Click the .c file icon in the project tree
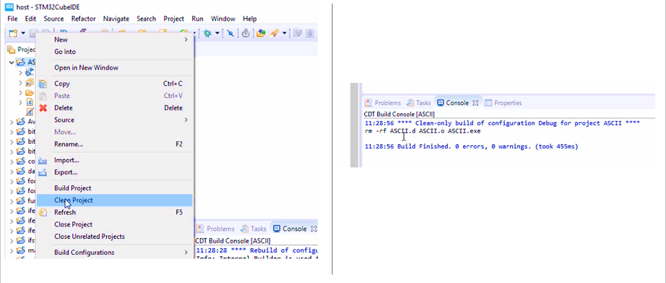 29,102
